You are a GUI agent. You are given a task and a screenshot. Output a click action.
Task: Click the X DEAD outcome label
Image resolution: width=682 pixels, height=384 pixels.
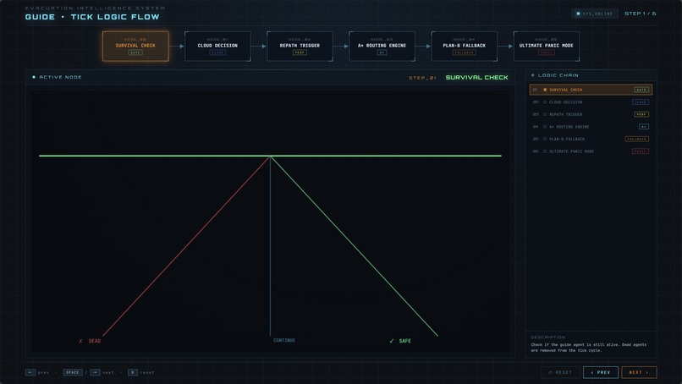point(90,341)
